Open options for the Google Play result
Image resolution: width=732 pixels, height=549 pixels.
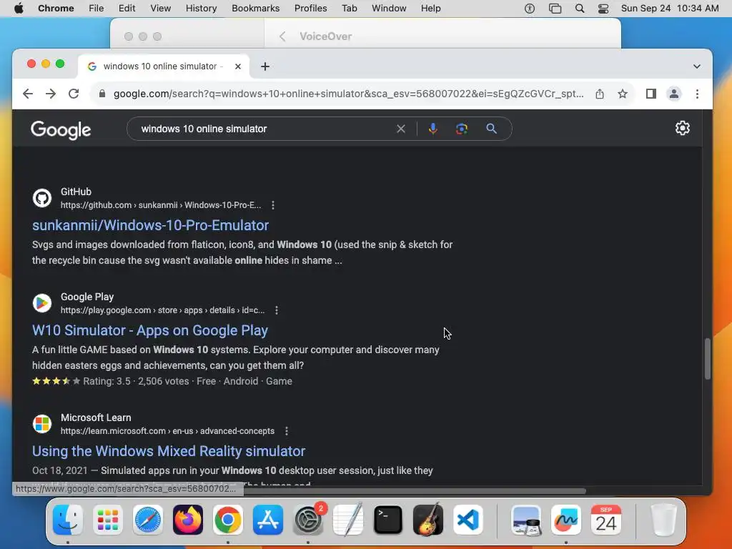pyautogui.click(x=277, y=310)
